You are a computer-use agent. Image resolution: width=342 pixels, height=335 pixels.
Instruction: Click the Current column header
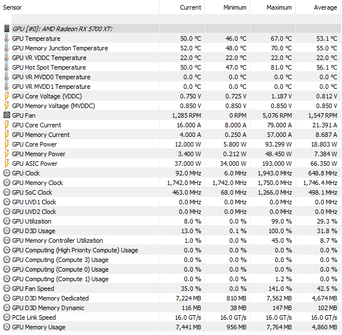click(182, 7)
